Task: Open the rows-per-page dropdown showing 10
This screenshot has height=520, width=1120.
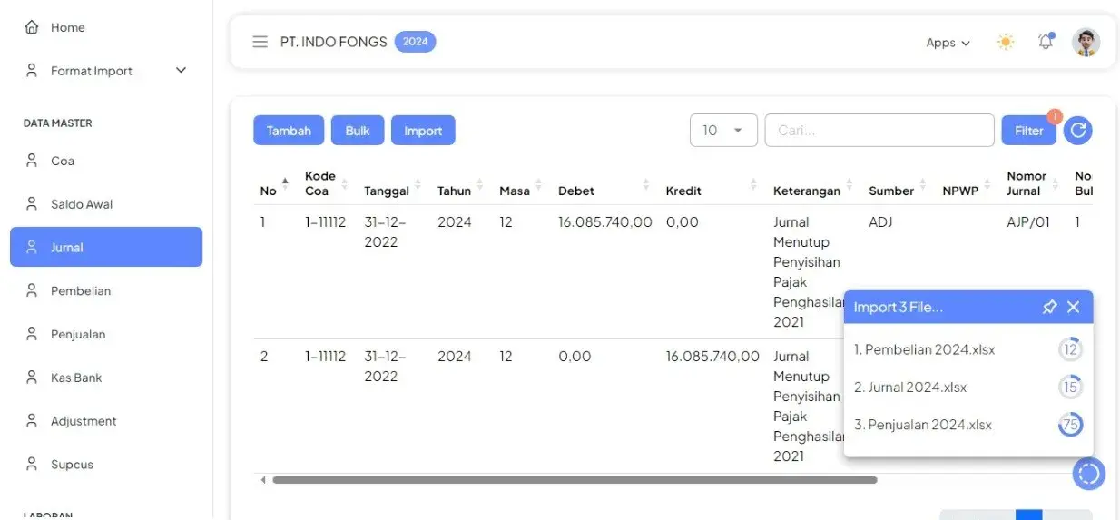Action: (723, 130)
